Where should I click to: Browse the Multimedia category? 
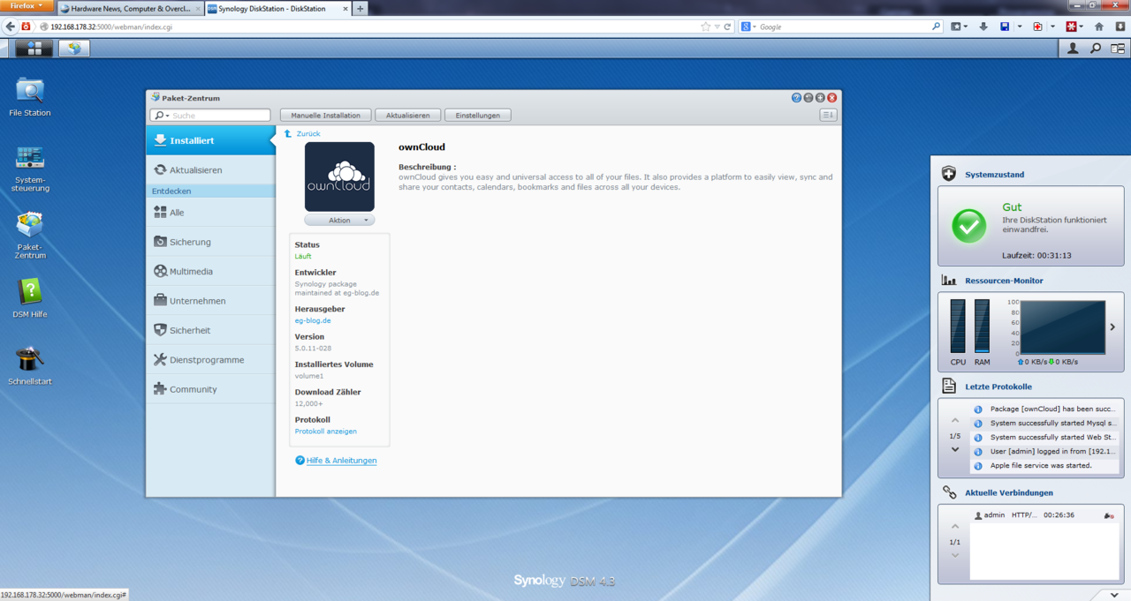pos(211,272)
